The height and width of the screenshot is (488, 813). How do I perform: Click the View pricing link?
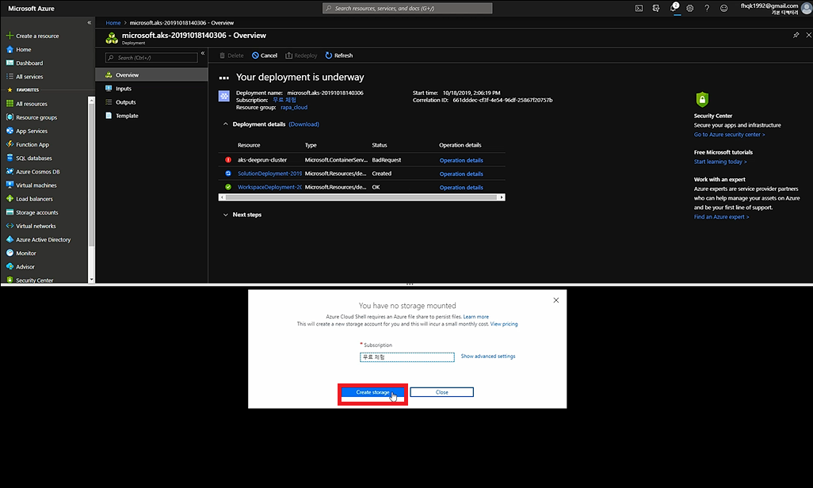504,324
